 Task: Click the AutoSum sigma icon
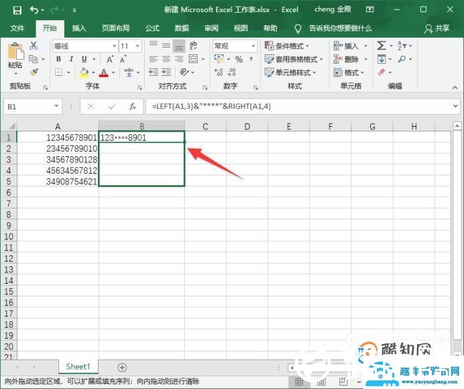[x=381, y=46]
